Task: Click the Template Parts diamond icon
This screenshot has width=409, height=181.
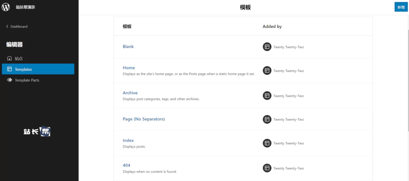Action: point(10,80)
